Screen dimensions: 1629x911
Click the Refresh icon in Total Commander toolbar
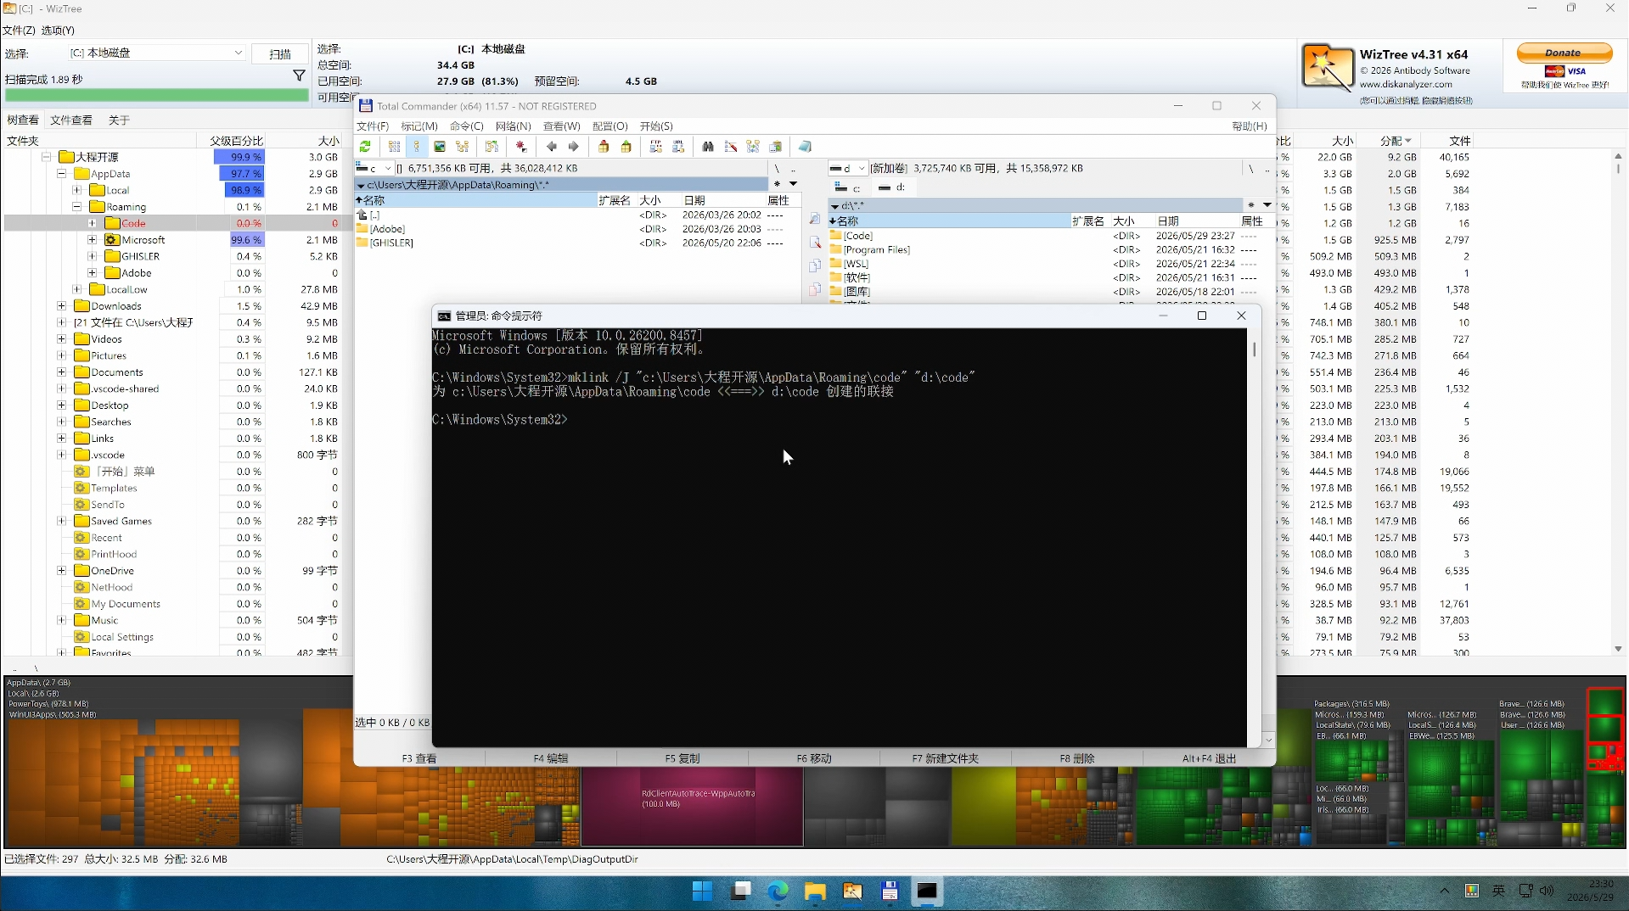click(365, 147)
